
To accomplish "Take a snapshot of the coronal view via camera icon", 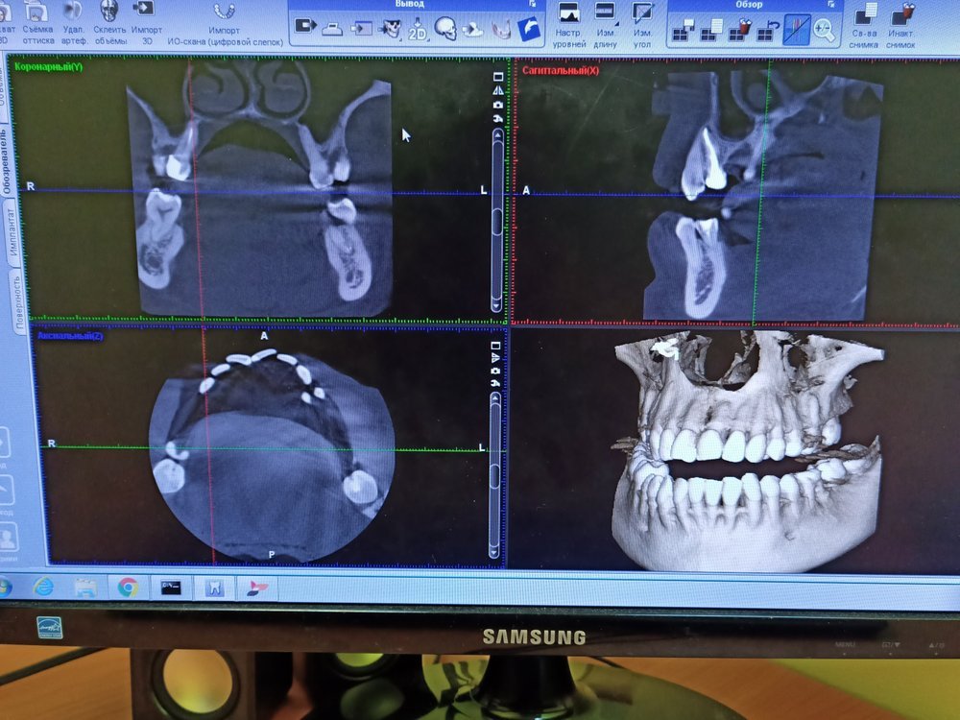I will tap(497, 105).
